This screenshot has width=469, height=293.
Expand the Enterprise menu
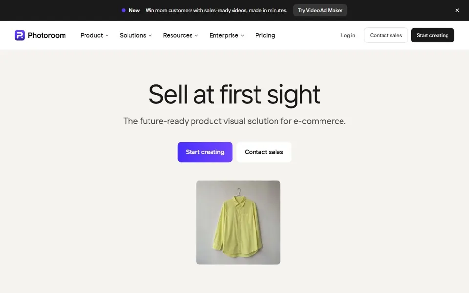[x=227, y=35]
